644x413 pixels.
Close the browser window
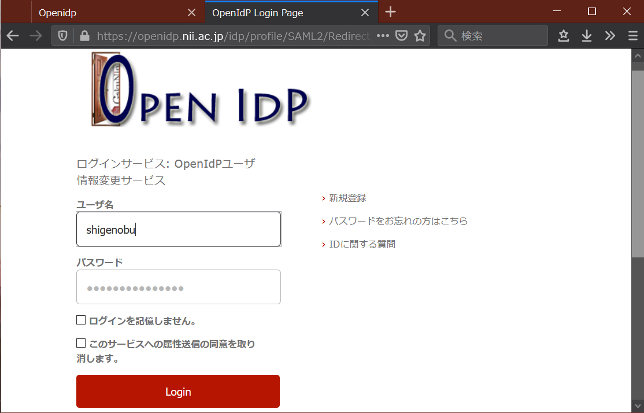pyautogui.click(x=627, y=12)
